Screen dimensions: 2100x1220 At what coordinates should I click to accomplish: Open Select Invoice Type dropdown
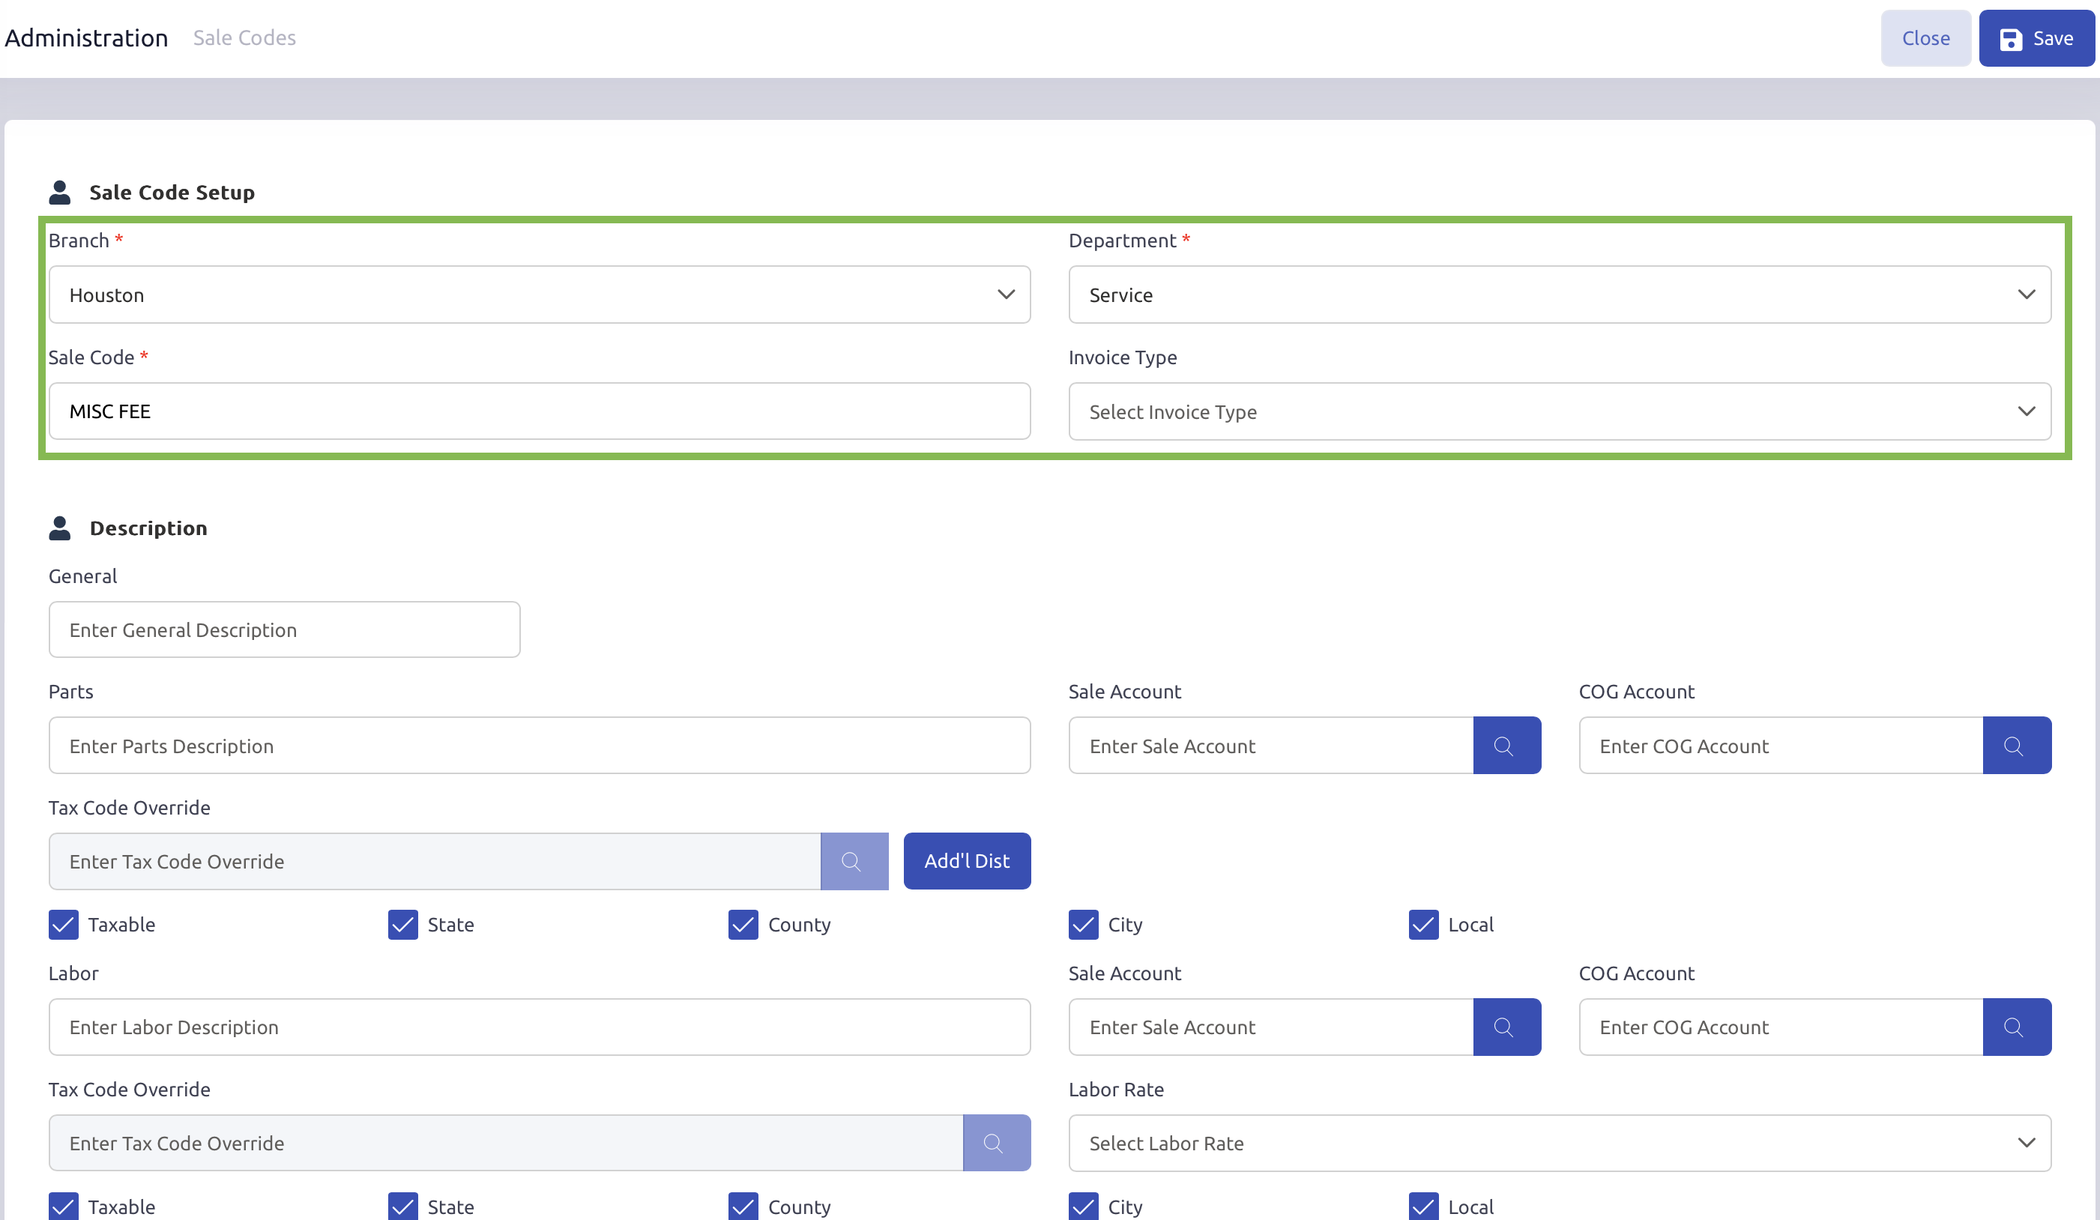(x=1558, y=411)
